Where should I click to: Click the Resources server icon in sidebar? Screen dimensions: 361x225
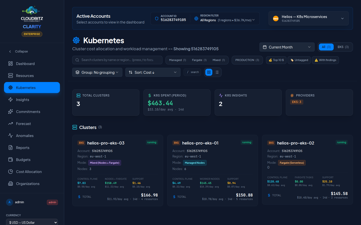[x=11, y=75]
